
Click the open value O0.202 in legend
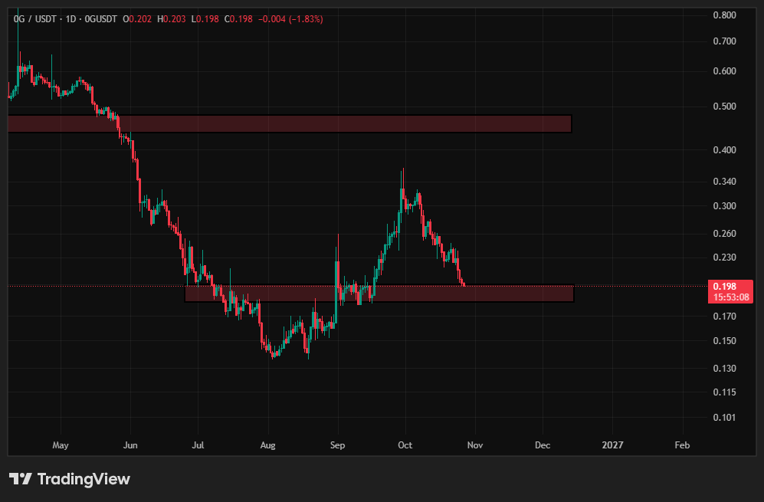click(x=137, y=19)
